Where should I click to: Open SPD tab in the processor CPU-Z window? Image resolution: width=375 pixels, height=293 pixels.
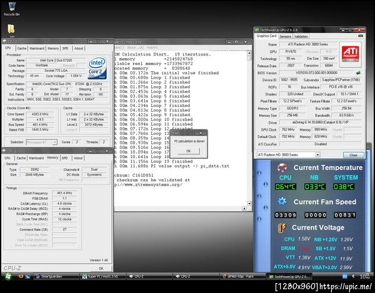65,48
